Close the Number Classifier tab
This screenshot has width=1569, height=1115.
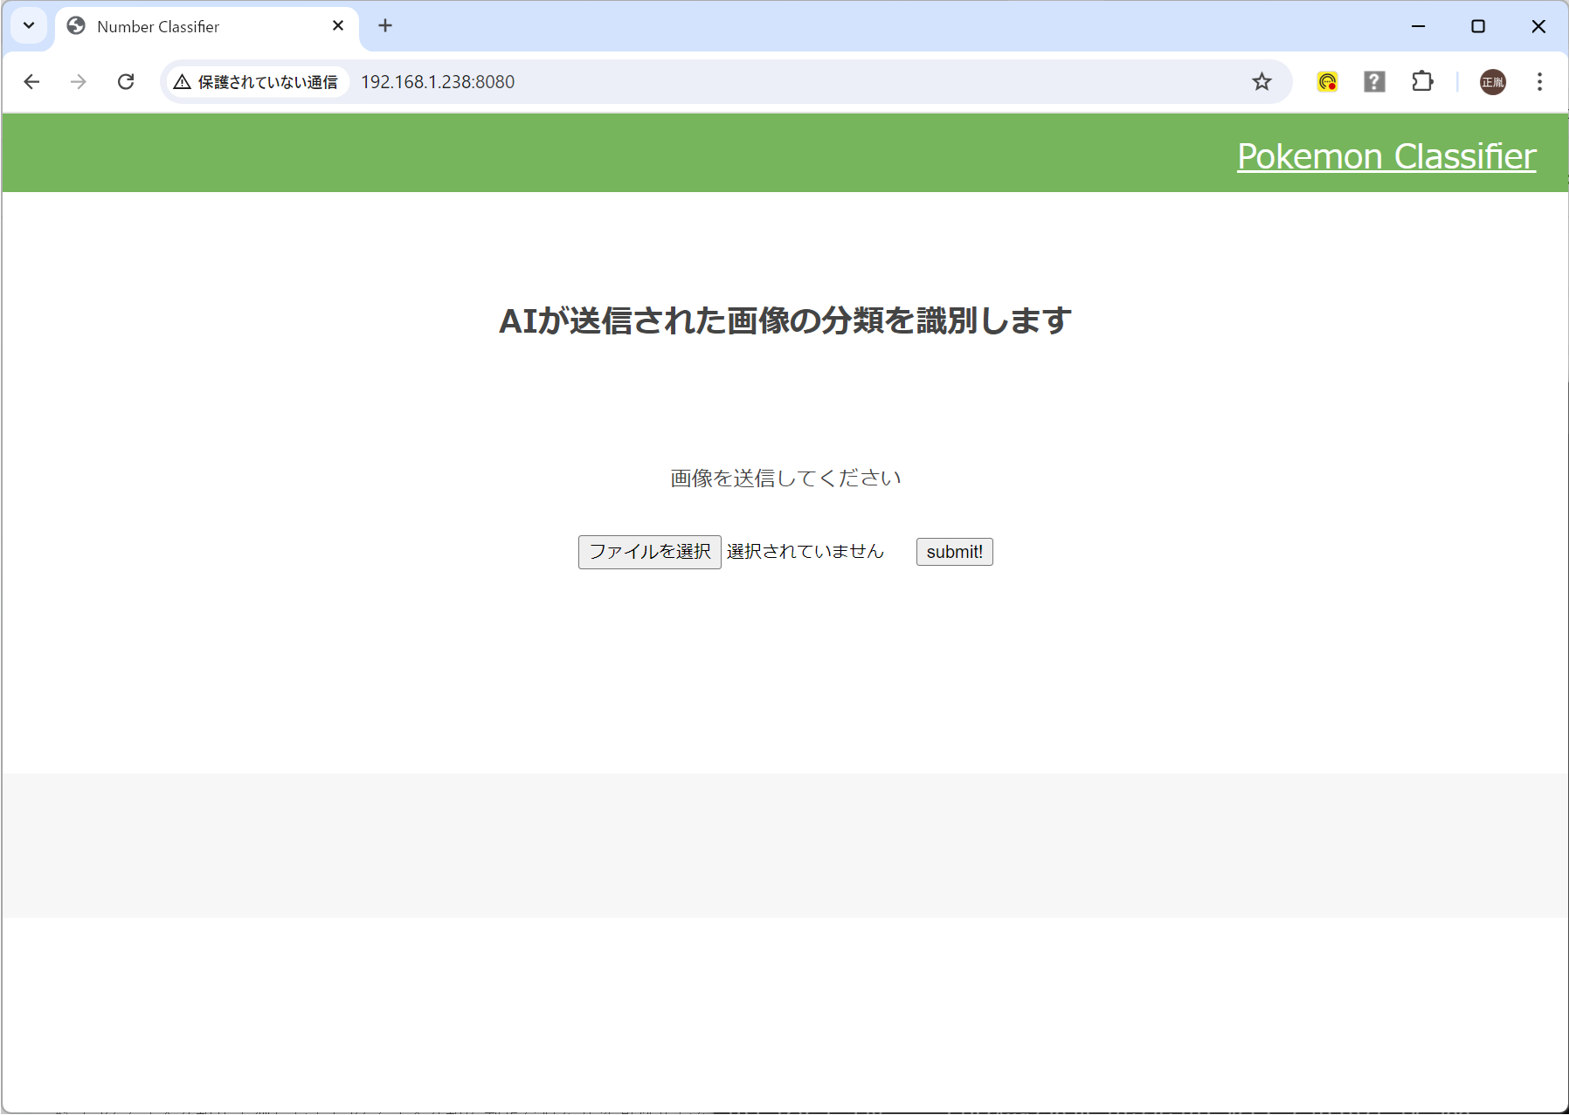pyautogui.click(x=338, y=25)
